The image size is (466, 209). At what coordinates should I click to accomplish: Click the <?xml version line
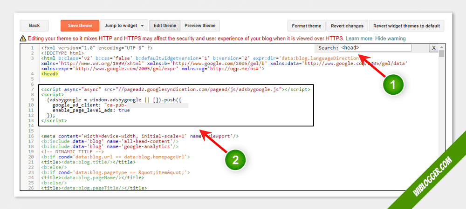pyautogui.click(x=97, y=48)
